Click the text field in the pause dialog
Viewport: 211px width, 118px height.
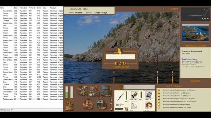pyautogui.click(x=120, y=57)
